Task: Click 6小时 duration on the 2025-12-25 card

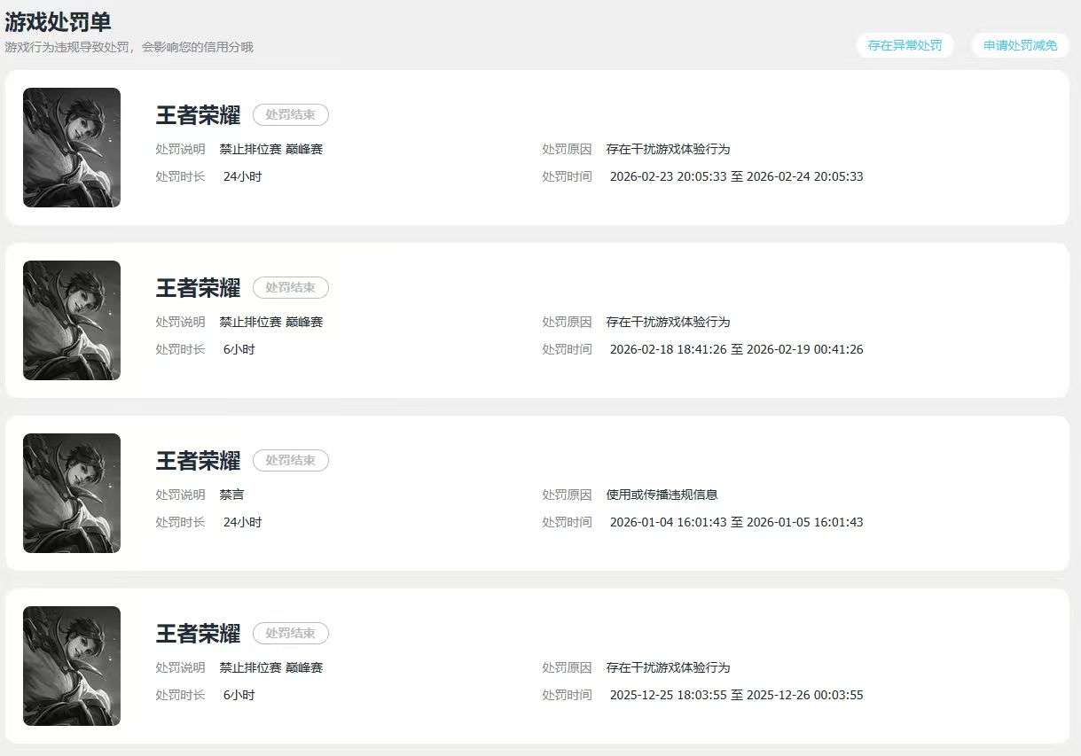Action: pos(239,695)
